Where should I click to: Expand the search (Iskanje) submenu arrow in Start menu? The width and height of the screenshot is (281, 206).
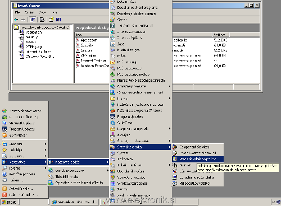pyautogui.click(x=46, y=168)
